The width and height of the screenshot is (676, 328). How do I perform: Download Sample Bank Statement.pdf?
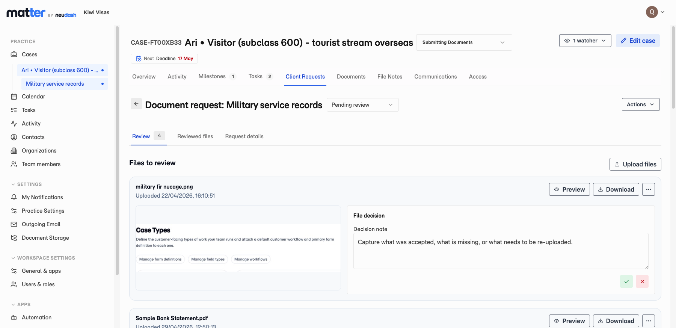pyautogui.click(x=616, y=321)
